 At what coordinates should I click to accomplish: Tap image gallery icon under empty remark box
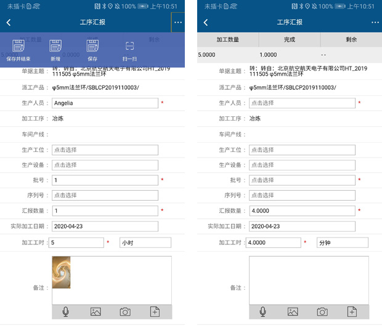293,311
